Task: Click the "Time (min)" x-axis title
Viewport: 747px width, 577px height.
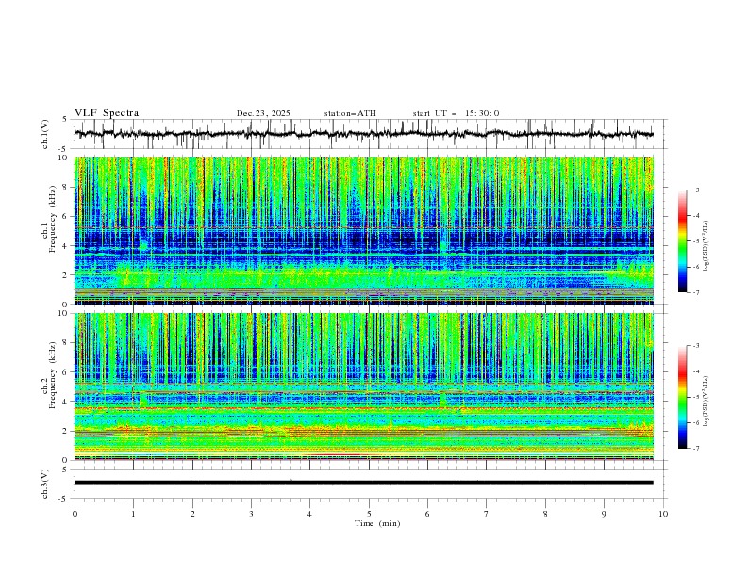Action: [377, 523]
